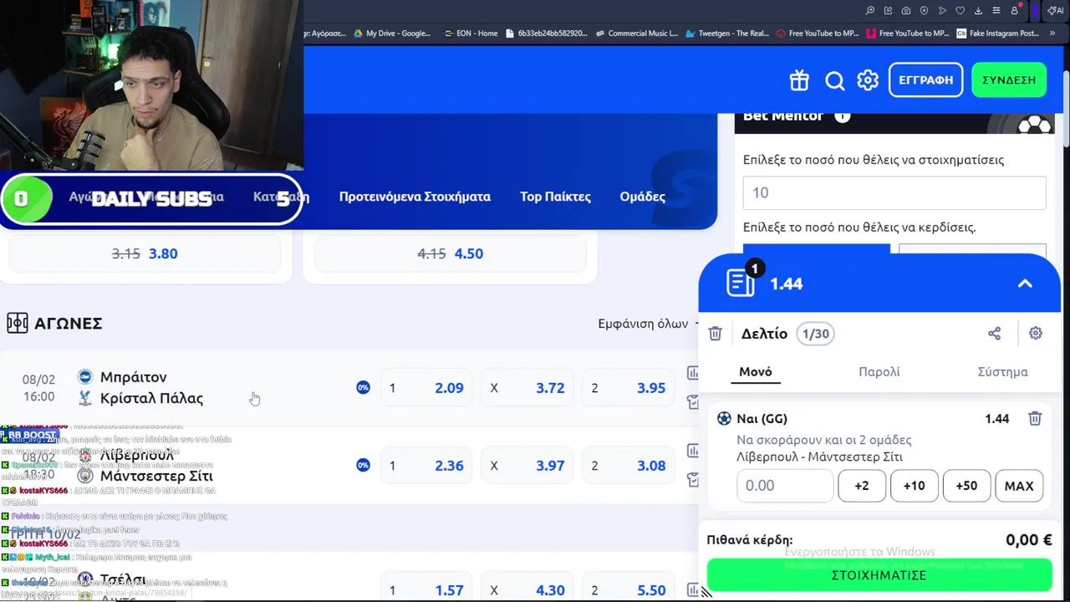Screen dimensions: 1070x602
Task: Click 0% badge on Μπράιτον match
Action: (363, 388)
